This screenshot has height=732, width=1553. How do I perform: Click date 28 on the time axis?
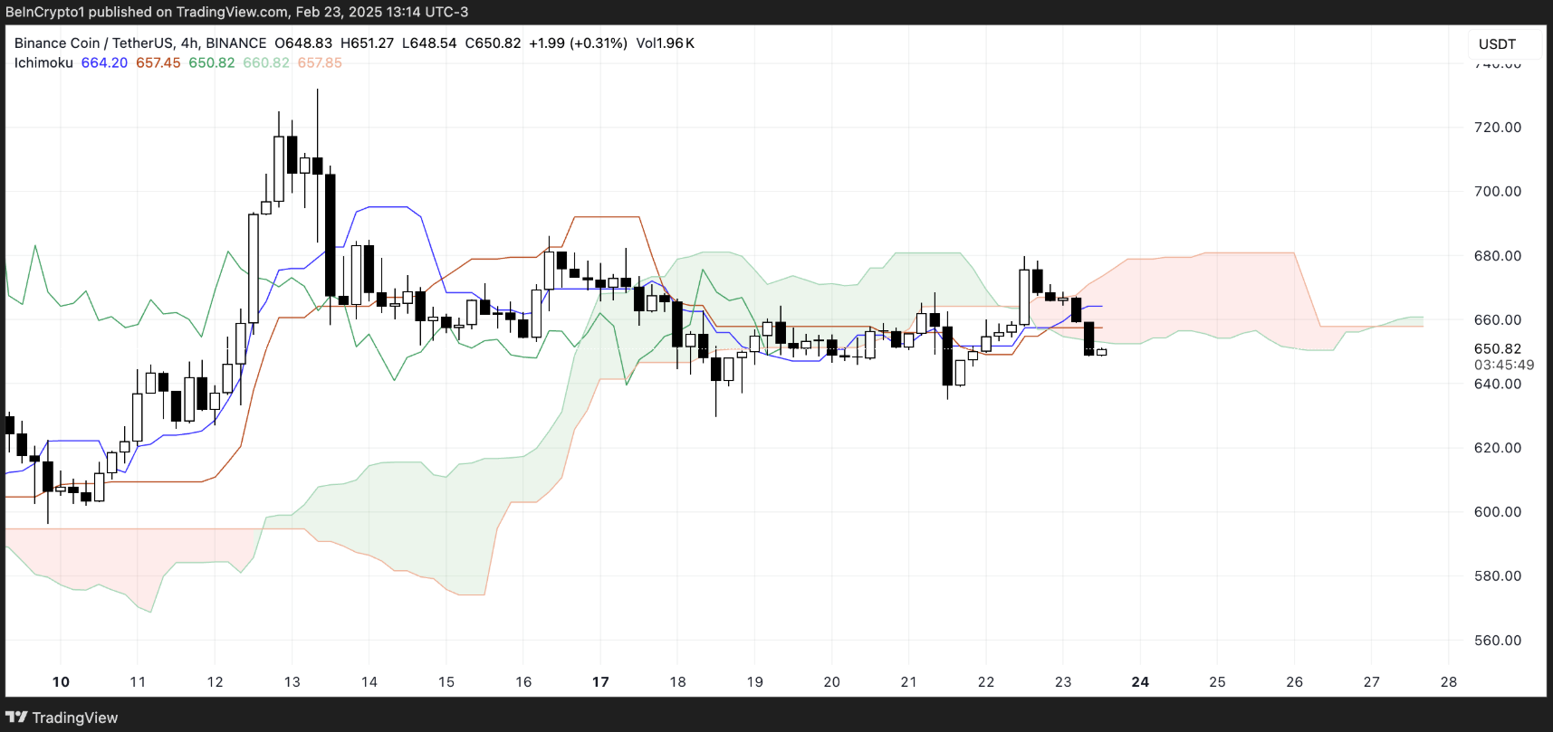coord(1449,681)
